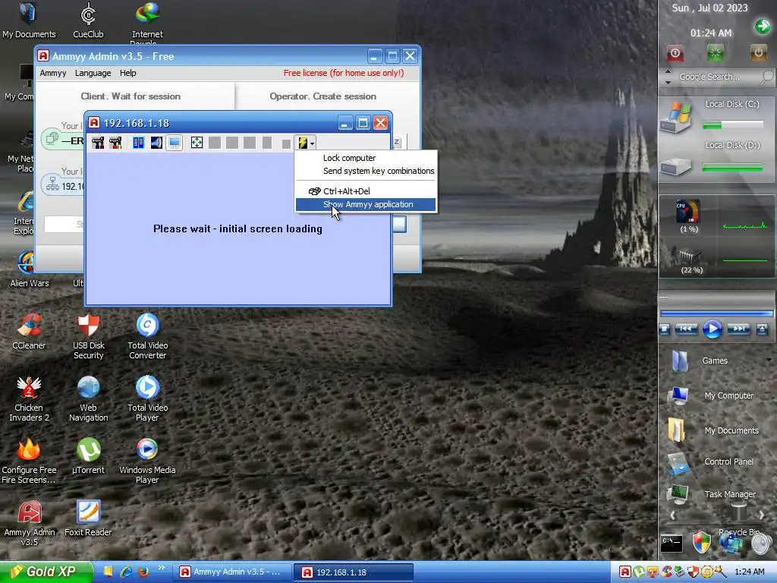
Task: Open USB Disk Security icon
Action: pyautogui.click(x=88, y=336)
